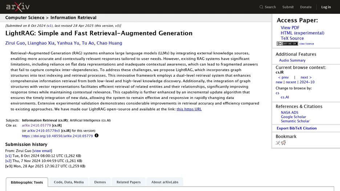This screenshot has width=340, height=191.
Task: Open the v1 link in submission date line
Action: click(x=49, y=25)
